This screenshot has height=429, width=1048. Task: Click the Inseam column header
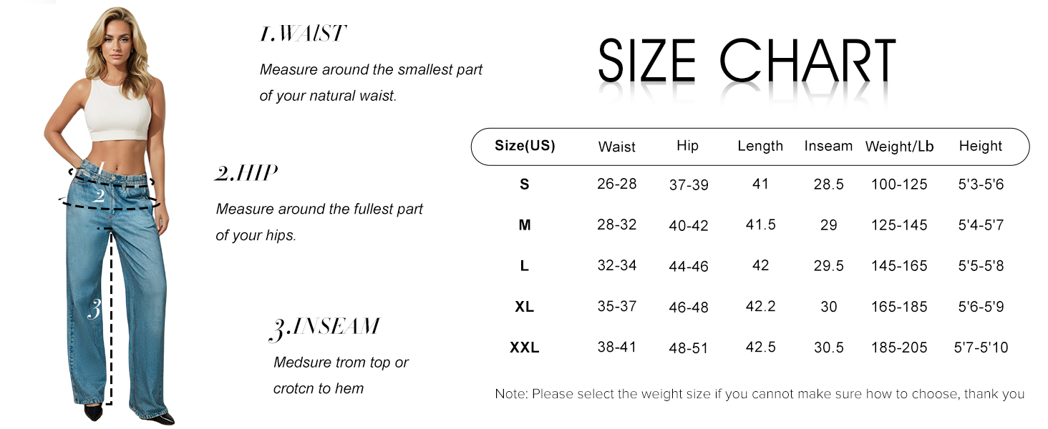pos(828,146)
